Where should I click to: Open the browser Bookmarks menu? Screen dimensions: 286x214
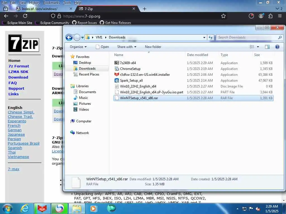click(51, 3)
